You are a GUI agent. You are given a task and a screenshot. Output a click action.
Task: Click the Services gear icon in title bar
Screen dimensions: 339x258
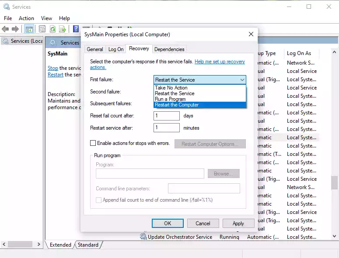(7, 7)
